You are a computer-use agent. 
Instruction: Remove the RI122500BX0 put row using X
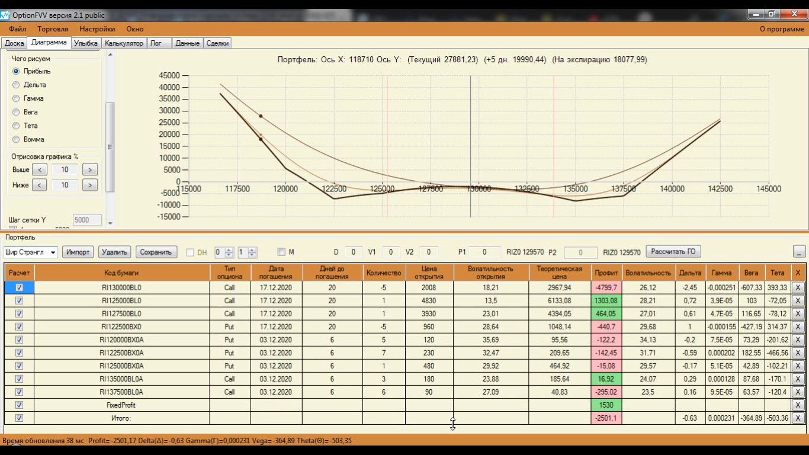coord(798,326)
